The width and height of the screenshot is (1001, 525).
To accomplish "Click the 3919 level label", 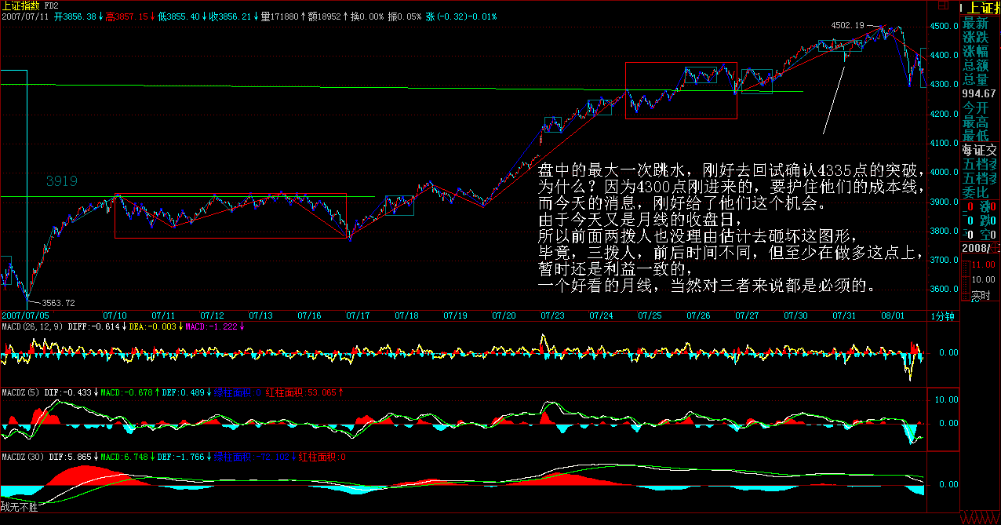I will click(61, 181).
